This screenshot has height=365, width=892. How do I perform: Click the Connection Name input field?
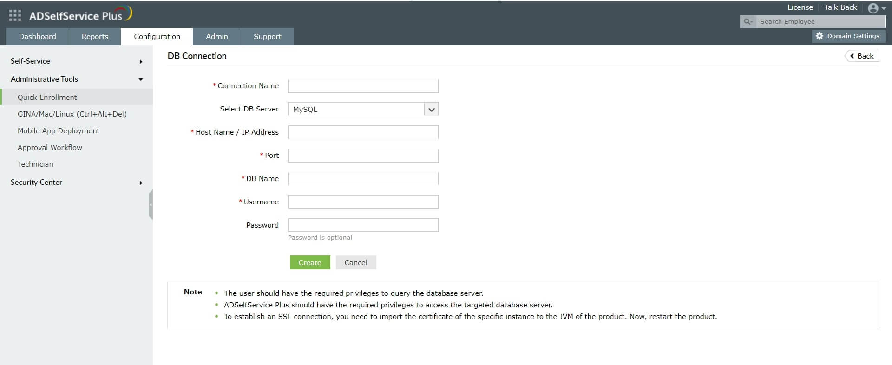coord(363,86)
